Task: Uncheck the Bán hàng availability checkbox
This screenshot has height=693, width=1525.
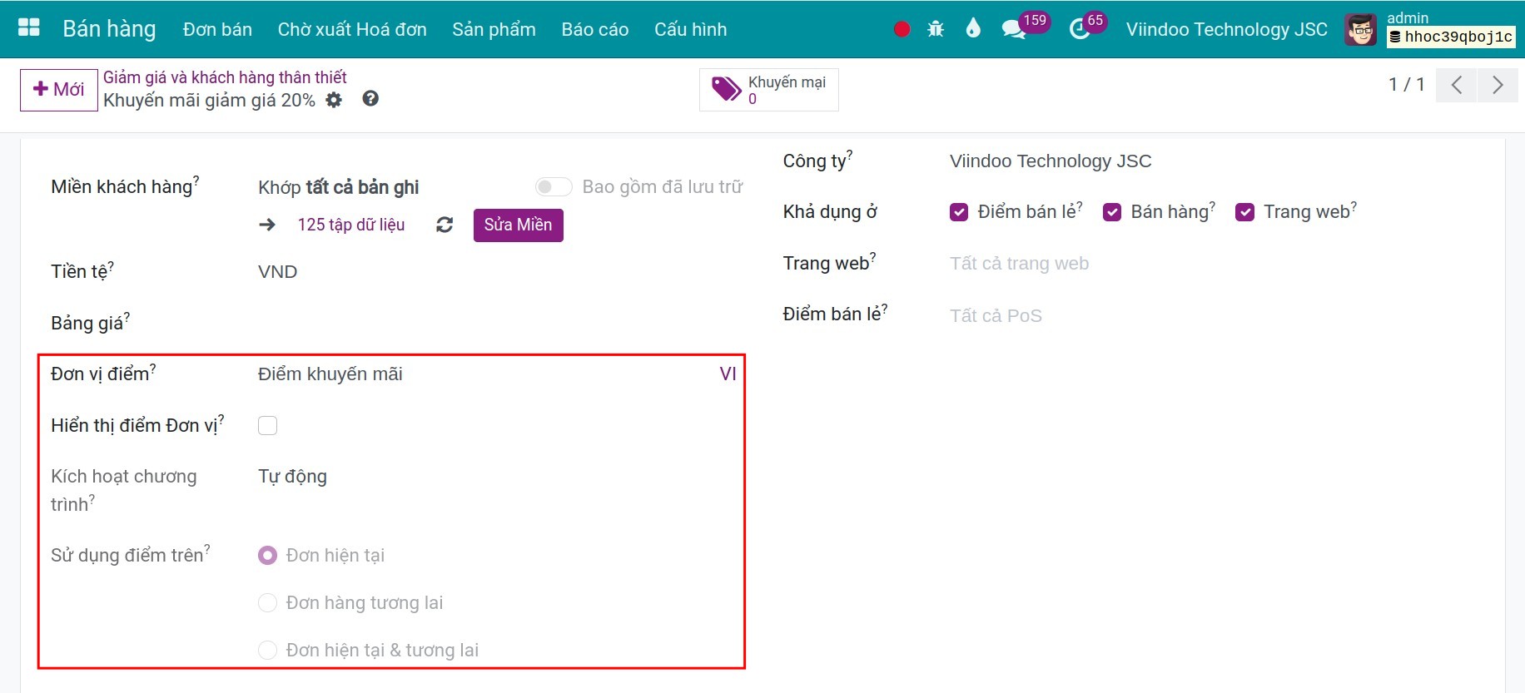Action: (1112, 212)
